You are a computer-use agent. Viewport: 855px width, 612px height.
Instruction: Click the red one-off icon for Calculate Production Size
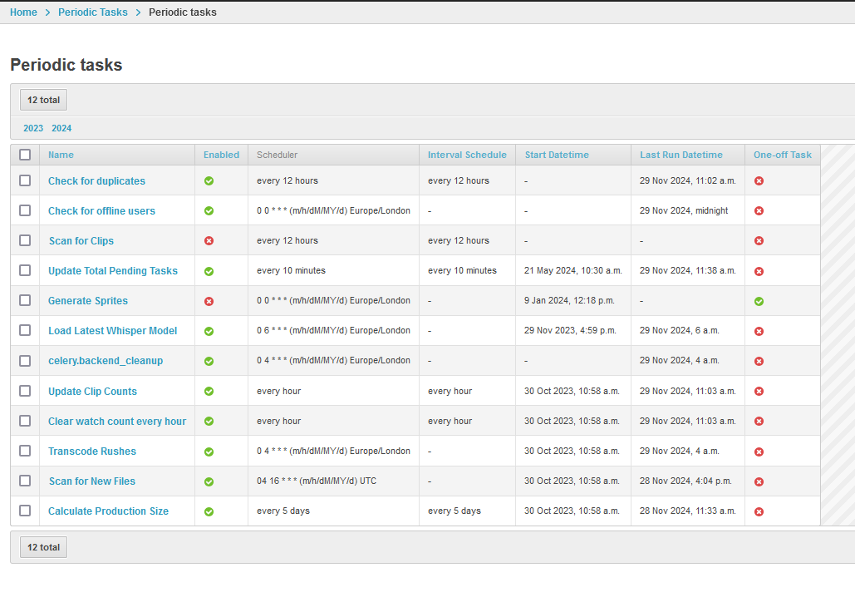tap(759, 511)
